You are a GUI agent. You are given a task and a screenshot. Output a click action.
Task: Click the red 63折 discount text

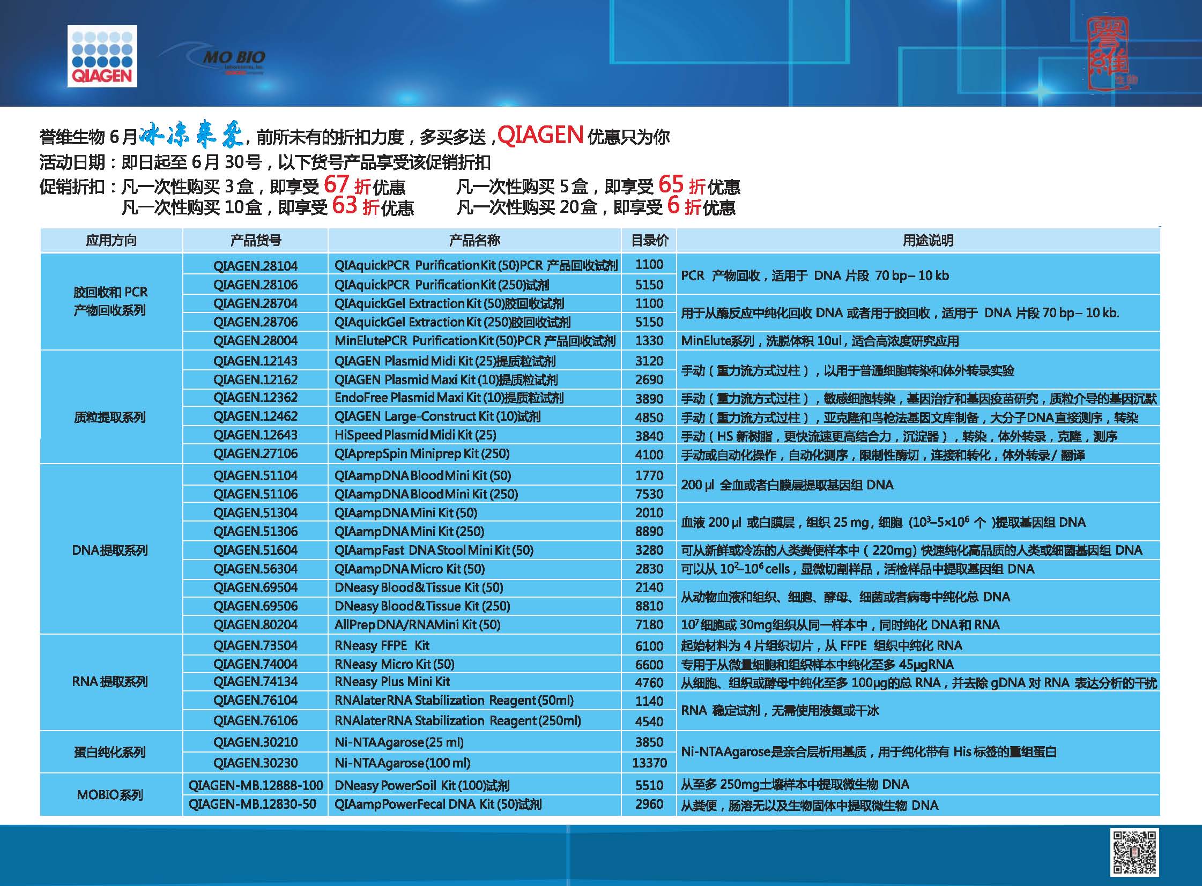click(x=355, y=206)
